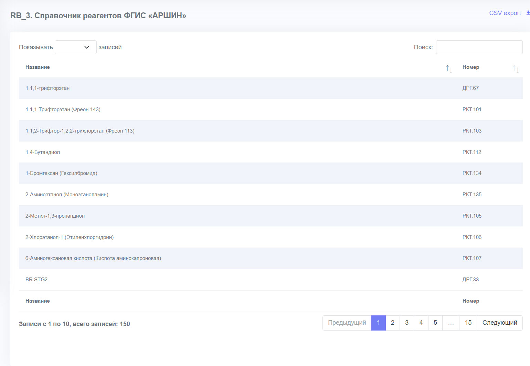Click the page title RB_3 Справочник реагентов
The height and width of the screenshot is (366, 530).
[x=98, y=15]
